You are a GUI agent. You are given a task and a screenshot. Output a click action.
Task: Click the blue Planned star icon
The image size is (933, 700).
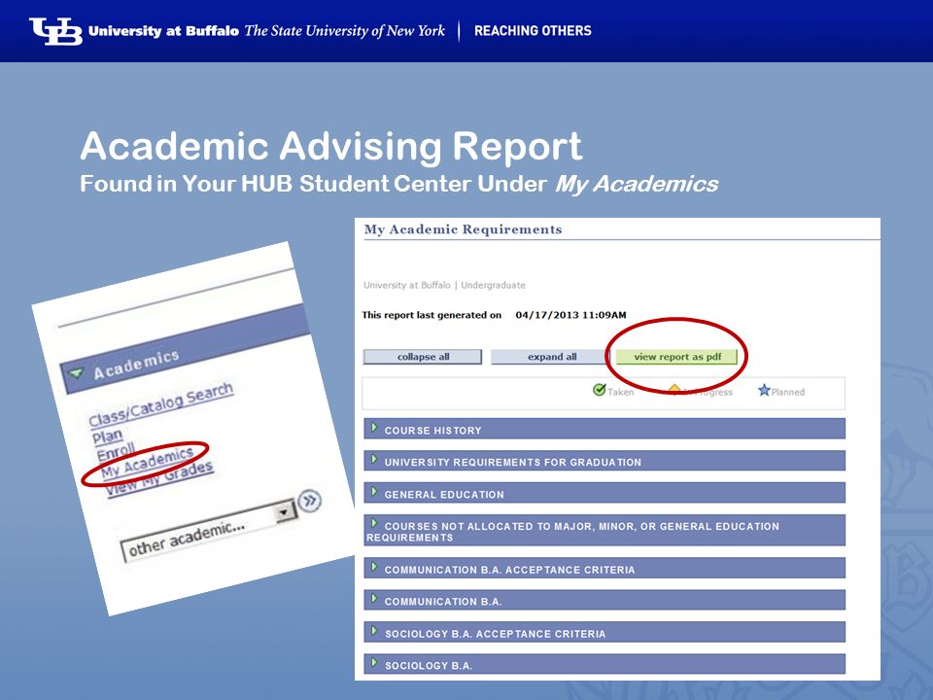tap(764, 390)
